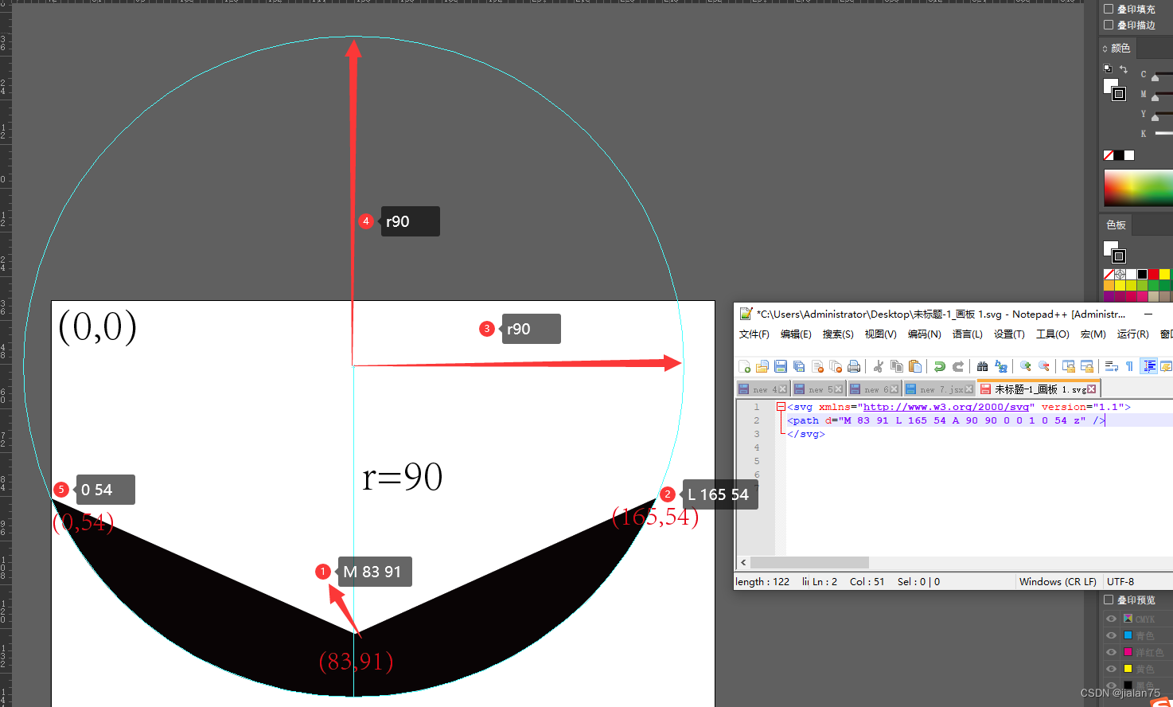Close the 未标题-1_画板 1.svg tab
Viewport: 1173px width, 707px height.
coord(1091,389)
